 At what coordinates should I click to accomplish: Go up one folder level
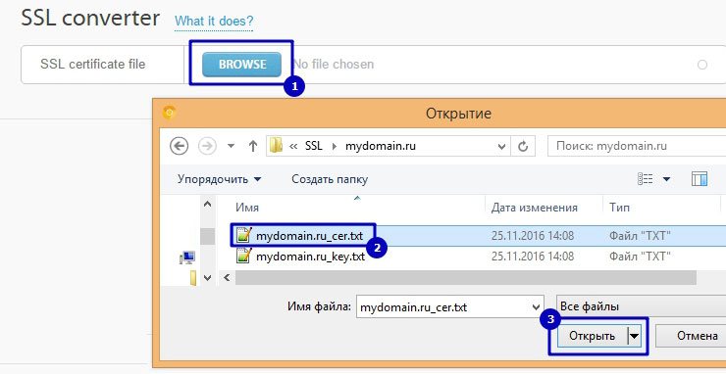click(252, 147)
